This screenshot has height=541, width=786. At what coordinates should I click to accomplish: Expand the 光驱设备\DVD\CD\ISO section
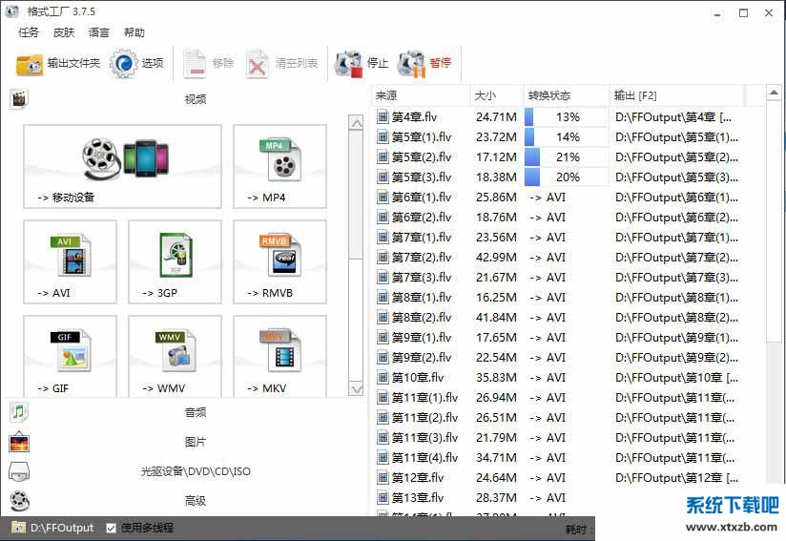coord(195,471)
